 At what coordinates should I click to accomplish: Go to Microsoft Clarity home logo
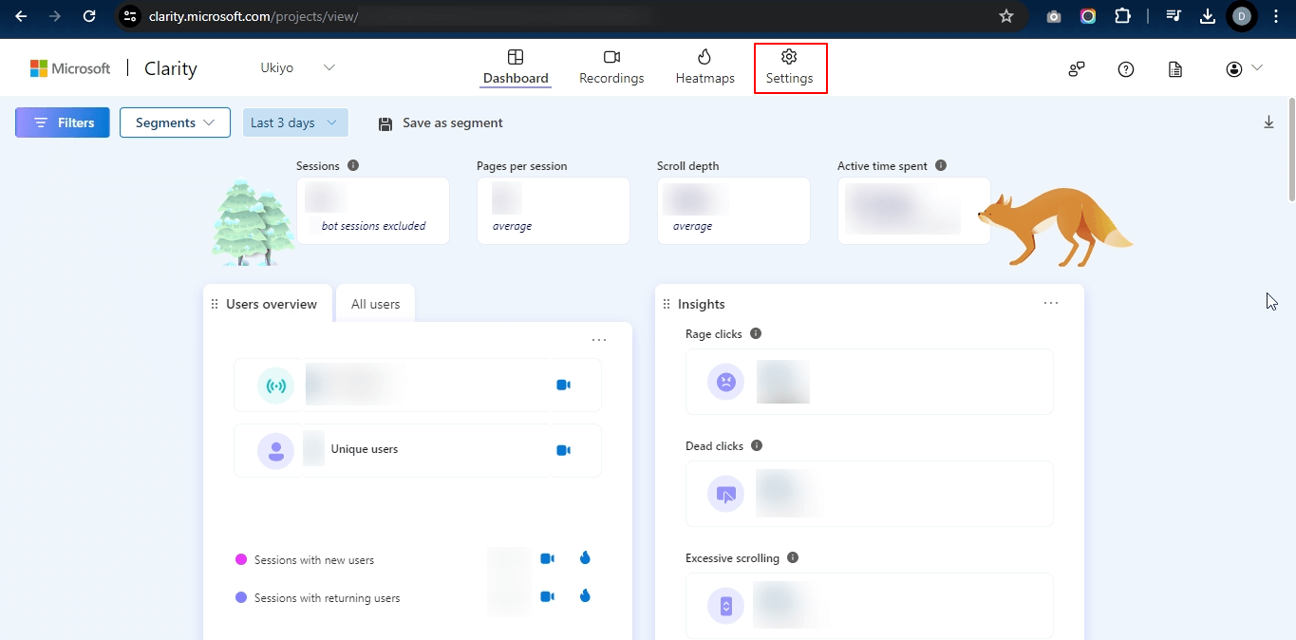tap(114, 68)
